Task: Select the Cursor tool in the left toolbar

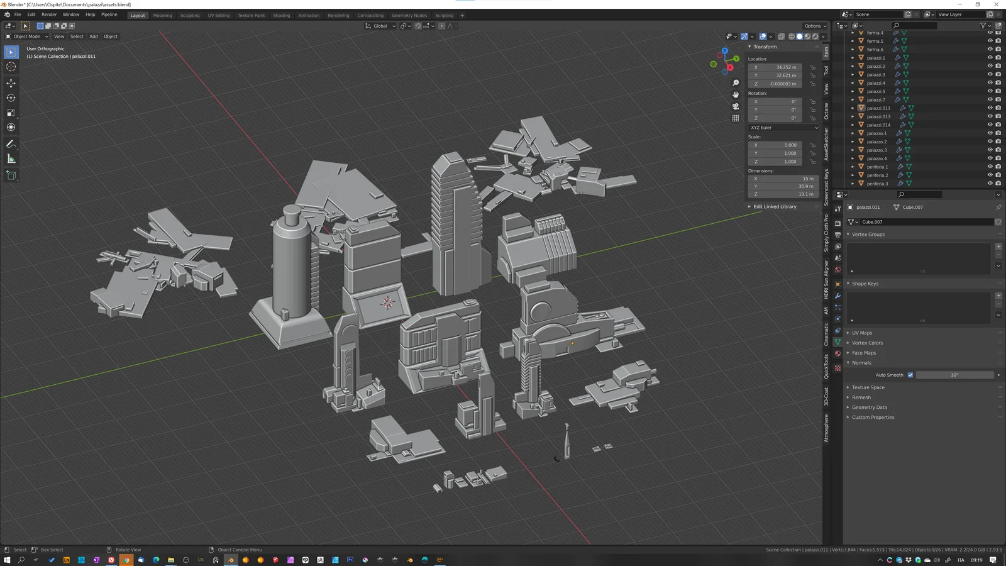Action: (x=11, y=67)
